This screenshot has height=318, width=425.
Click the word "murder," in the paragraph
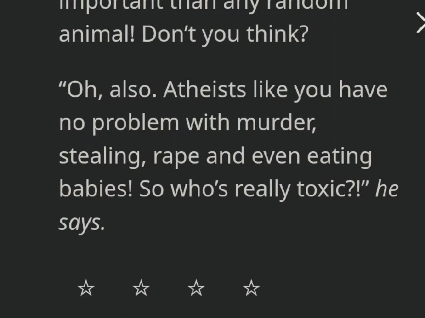[x=277, y=122]
